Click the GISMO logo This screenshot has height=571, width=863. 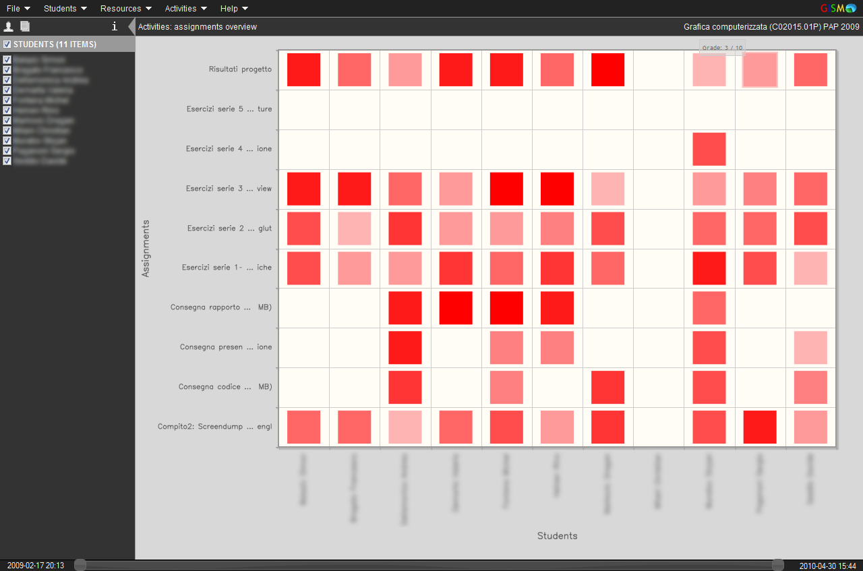(837, 8)
